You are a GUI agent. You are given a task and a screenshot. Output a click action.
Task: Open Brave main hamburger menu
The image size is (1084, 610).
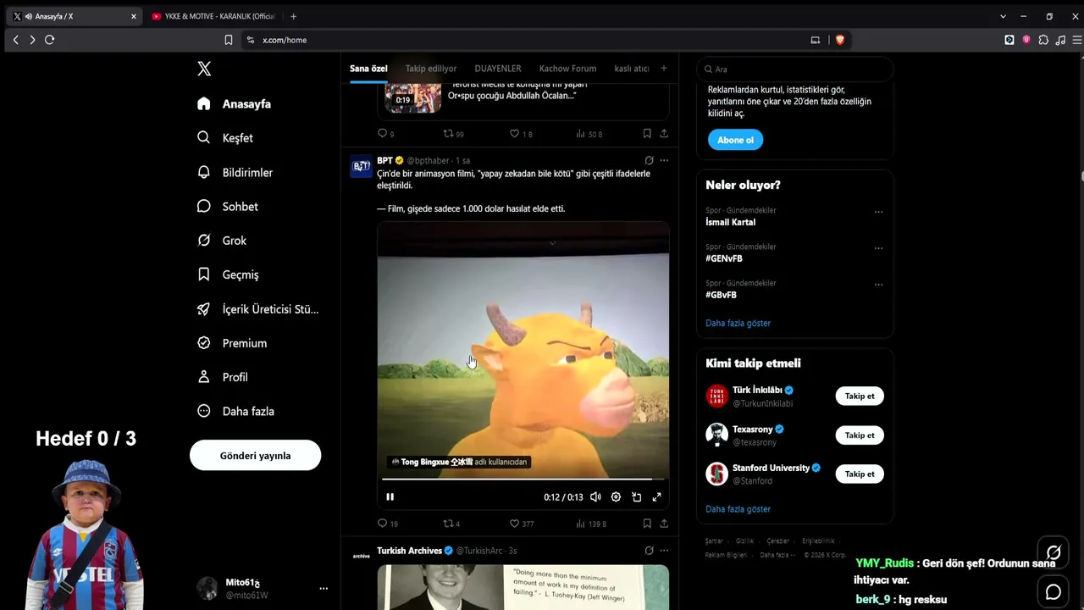(x=1077, y=40)
